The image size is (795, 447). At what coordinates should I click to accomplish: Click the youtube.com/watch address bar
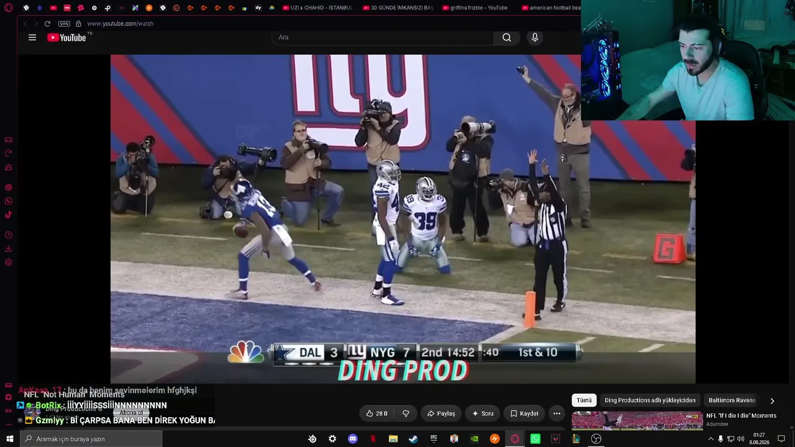pyautogui.click(x=120, y=24)
